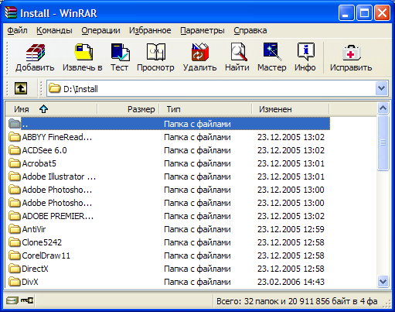Select the 'Clone5242' folder name
The height and width of the screenshot is (312, 395).
click(42, 242)
